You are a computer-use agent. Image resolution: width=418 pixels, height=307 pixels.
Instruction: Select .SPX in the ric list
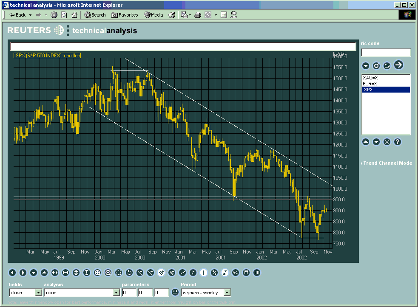386,90
